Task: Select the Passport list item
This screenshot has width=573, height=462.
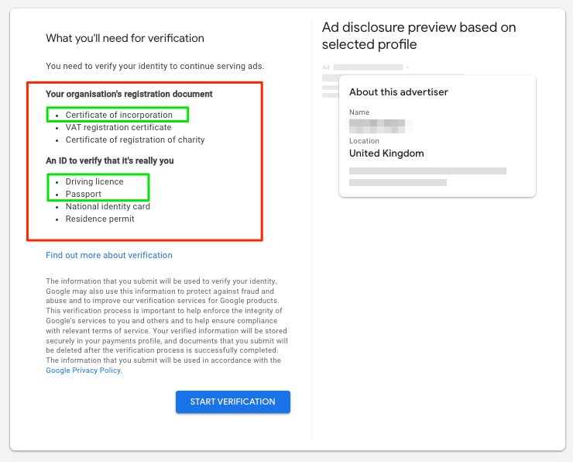Action: point(84,194)
